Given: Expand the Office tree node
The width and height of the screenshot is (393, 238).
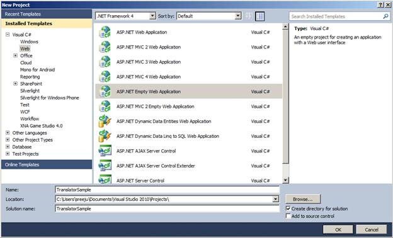Looking at the screenshot, I should point(16,55).
